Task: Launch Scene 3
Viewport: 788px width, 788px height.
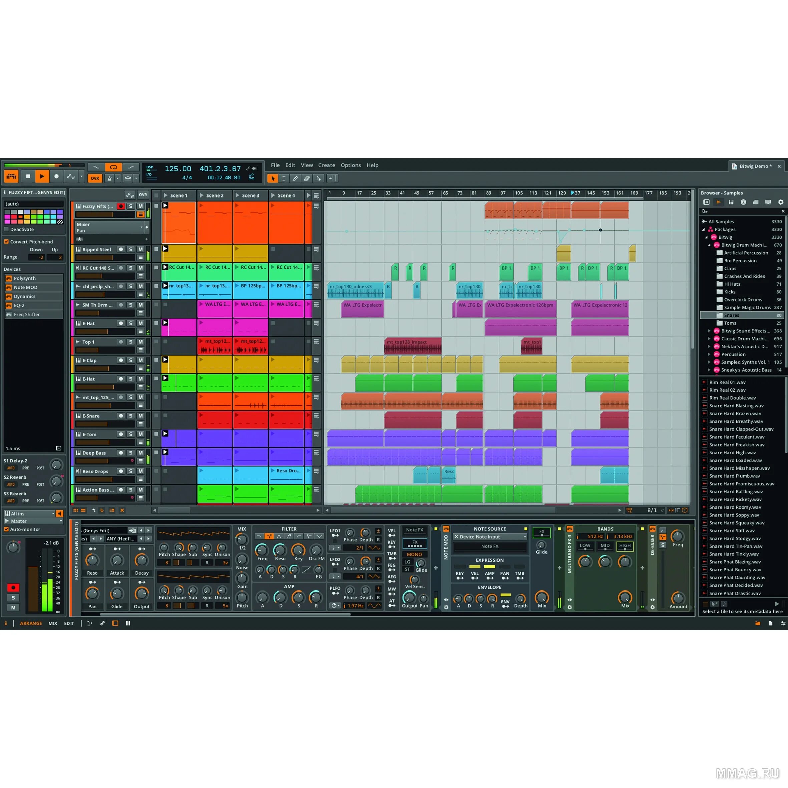Action: pyautogui.click(x=238, y=195)
